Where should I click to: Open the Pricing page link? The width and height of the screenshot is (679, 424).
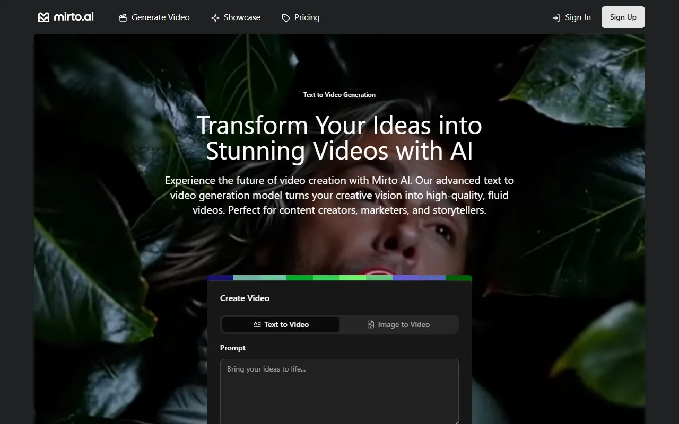tap(307, 17)
